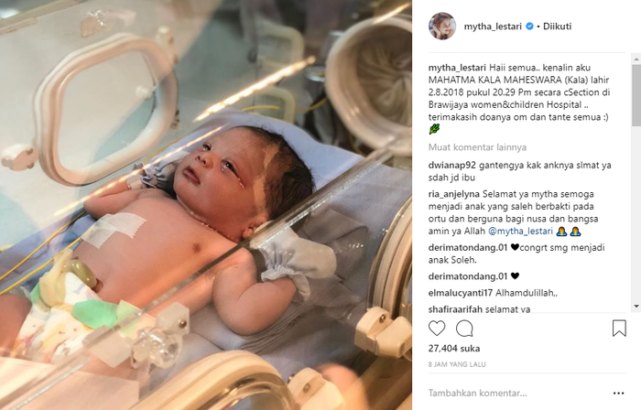Open the three-dot more options menu

tap(618, 394)
